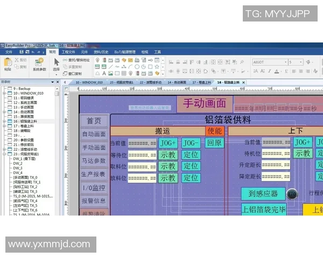Image resolution: width=323 pixels, height=258 pixels.
Task: Switch to 10 - WINDOW_010 document tab
Action: [x=89, y=82]
